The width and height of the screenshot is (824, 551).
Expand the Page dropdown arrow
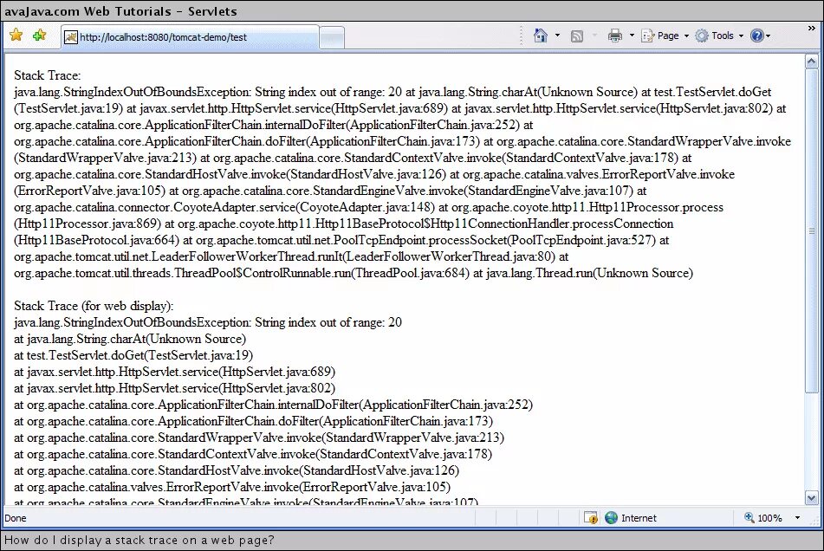coord(686,36)
